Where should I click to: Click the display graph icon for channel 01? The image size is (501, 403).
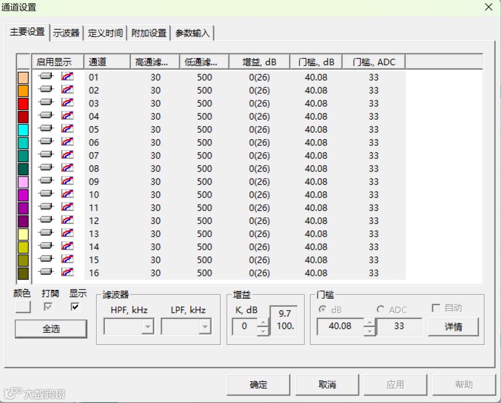tap(67, 76)
